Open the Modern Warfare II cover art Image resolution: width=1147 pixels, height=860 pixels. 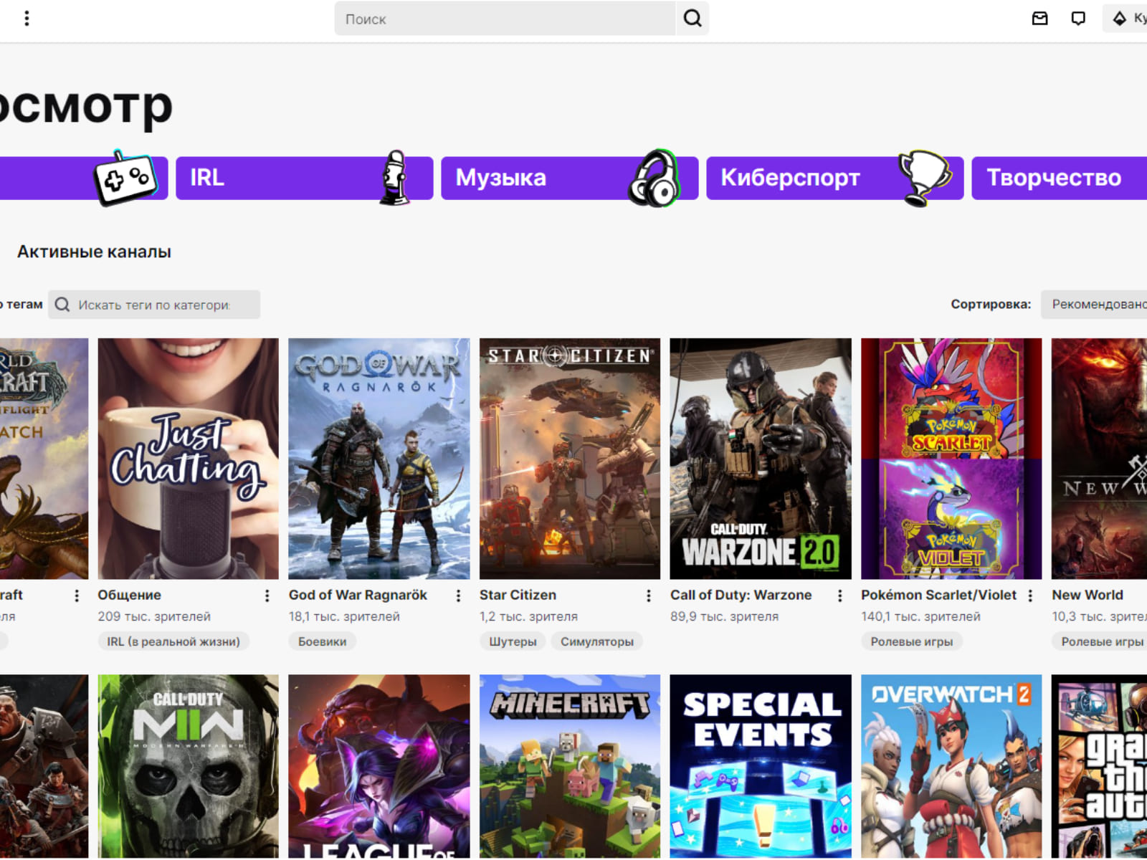tap(189, 766)
